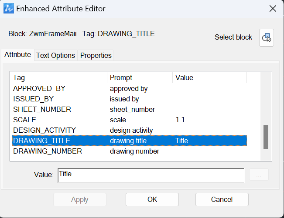Click the ellipsis button beside Value field
Image resolution: width=284 pixels, height=218 pixels.
tap(259, 174)
